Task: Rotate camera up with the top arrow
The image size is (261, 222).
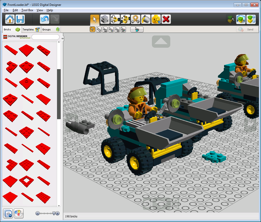Action: tap(161, 42)
